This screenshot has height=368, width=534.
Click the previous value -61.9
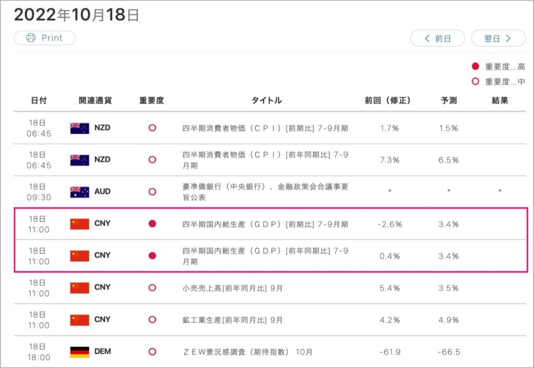[390, 352]
